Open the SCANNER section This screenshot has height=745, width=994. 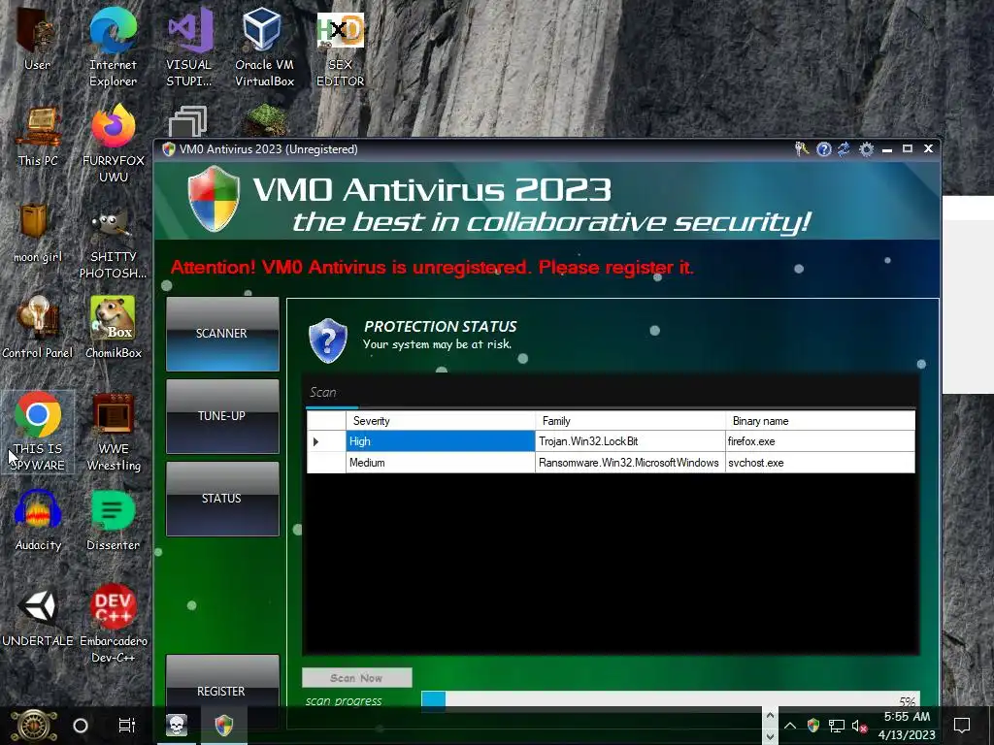click(222, 334)
